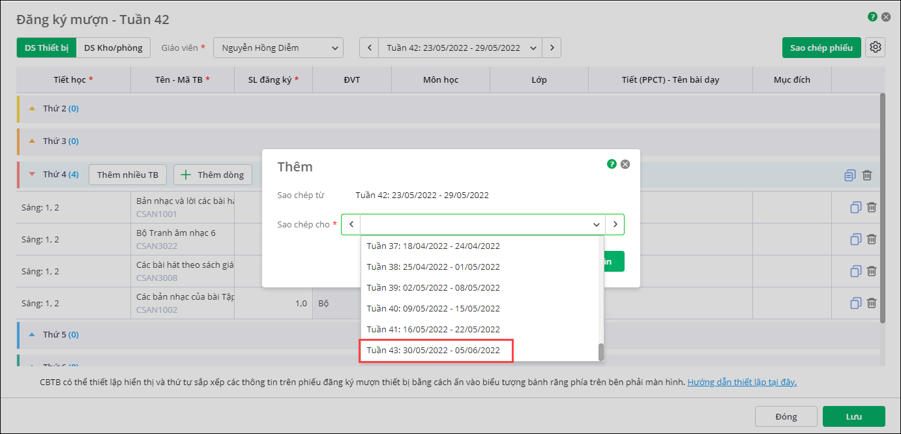Open the Giáo viên dropdown
Viewport: 901px width, 434px height.
(x=278, y=48)
